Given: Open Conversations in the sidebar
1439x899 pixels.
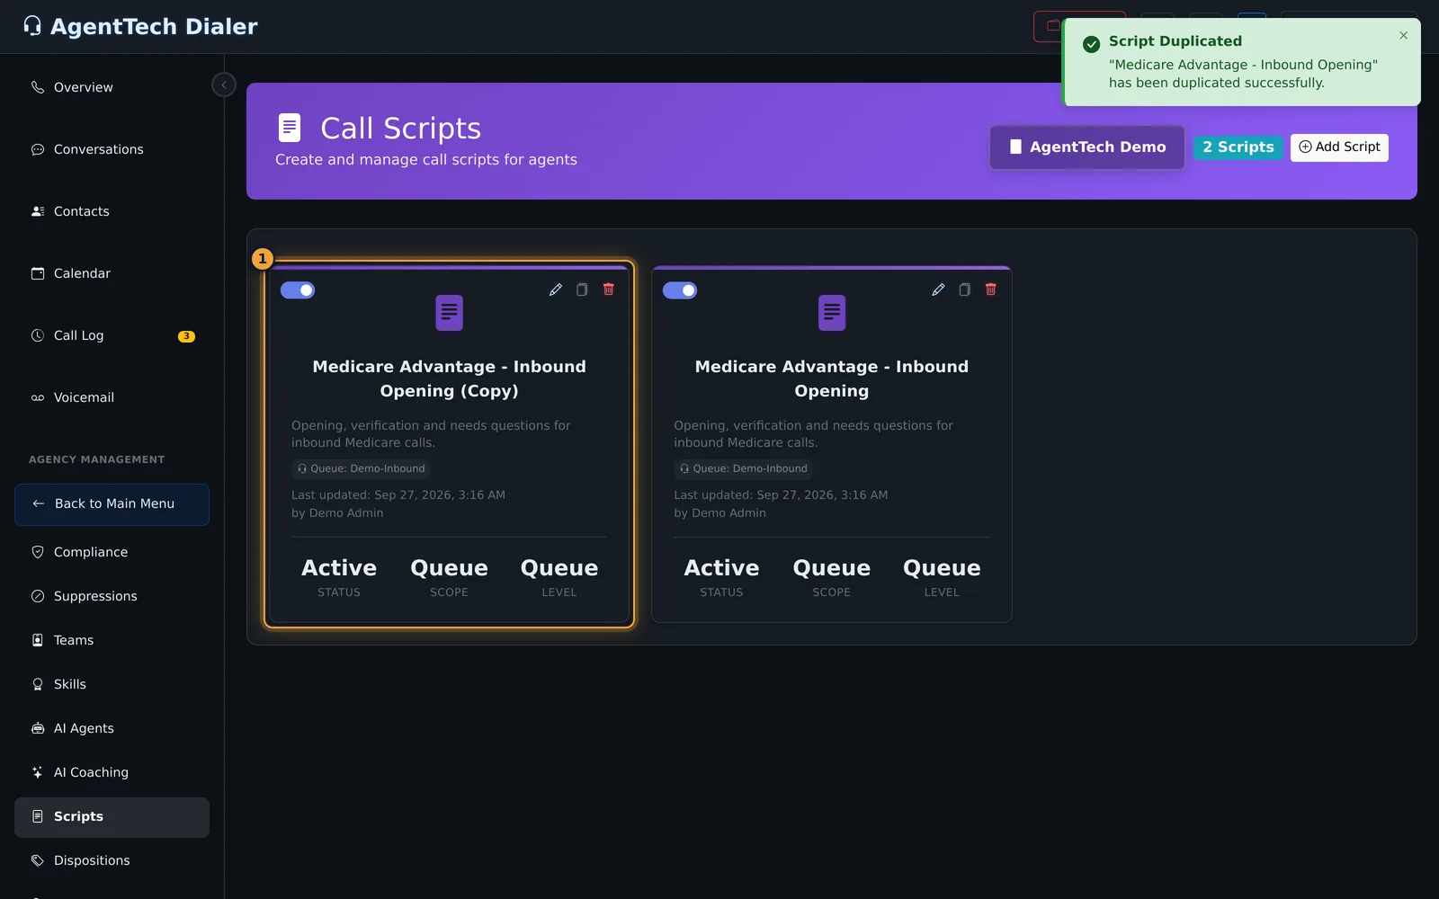Looking at the screenshot, I should click(112, 149).
